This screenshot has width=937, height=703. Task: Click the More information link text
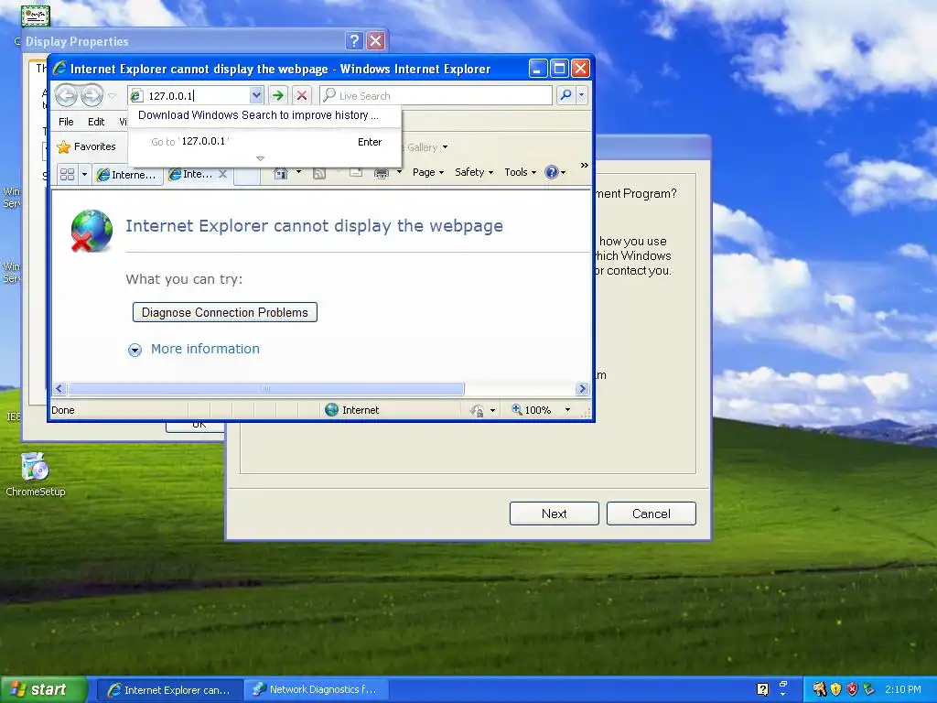tap(205, 349)
